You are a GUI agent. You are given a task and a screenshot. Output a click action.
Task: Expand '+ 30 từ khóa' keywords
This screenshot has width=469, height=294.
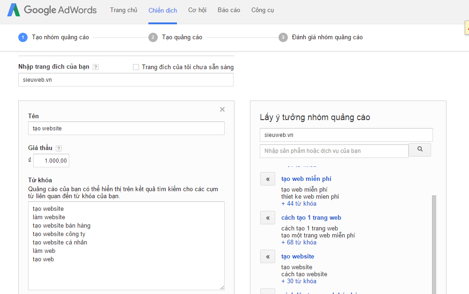coord(299,281)
